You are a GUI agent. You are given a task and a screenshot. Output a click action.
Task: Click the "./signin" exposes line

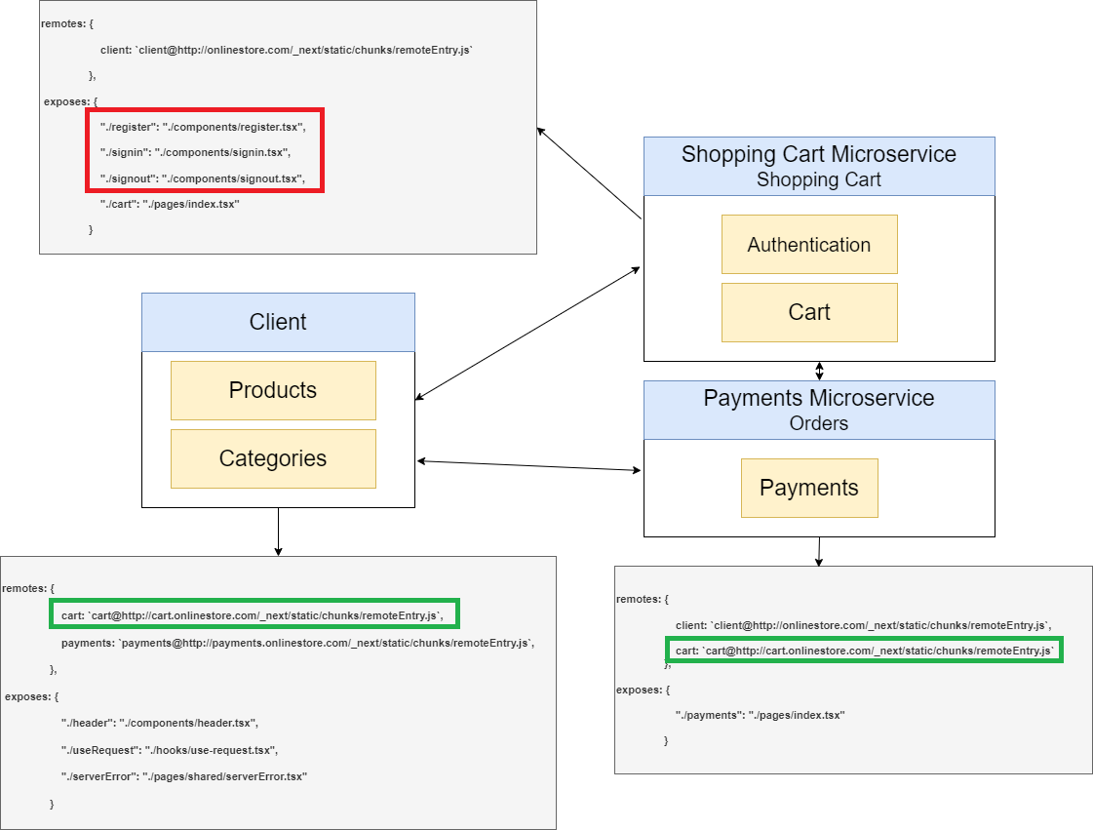(x=195, y=152)
